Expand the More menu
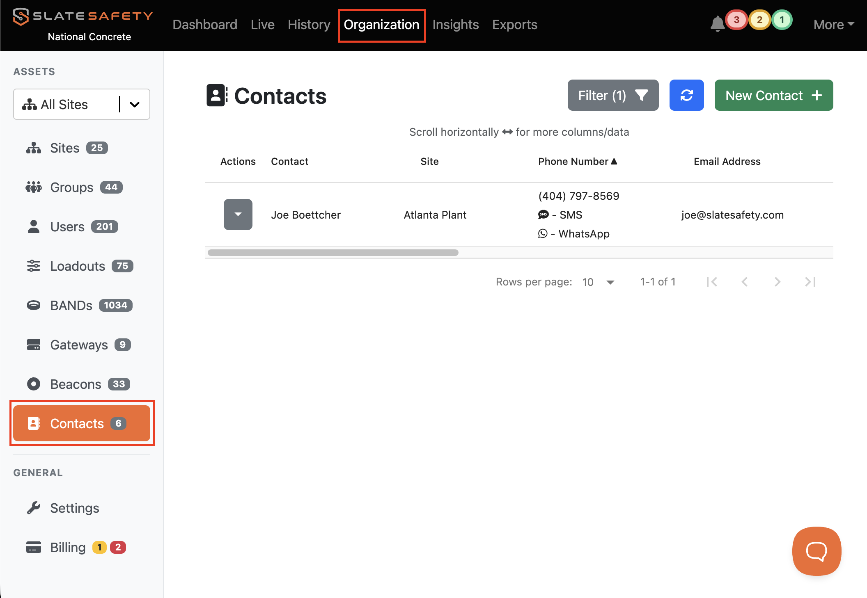 coord(833,25)
